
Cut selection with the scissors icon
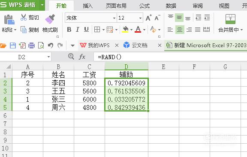pyautogui.click(x=24, y=17)
